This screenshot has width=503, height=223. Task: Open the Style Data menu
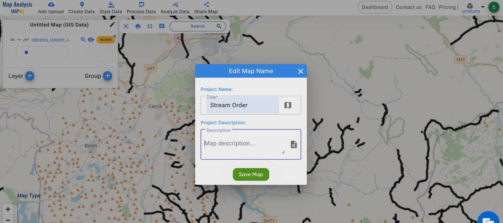pos(111,8)
